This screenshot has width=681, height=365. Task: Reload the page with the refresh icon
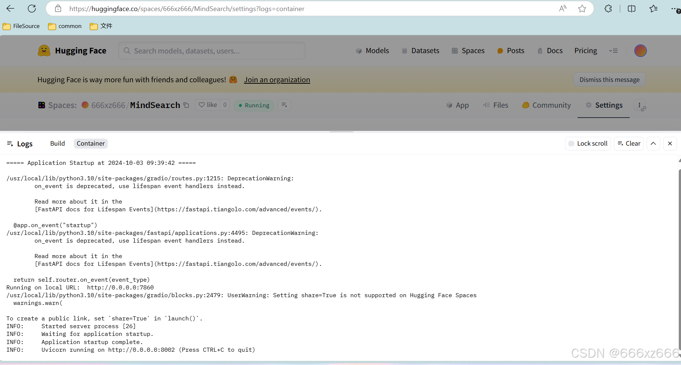[x=32, y=8]
